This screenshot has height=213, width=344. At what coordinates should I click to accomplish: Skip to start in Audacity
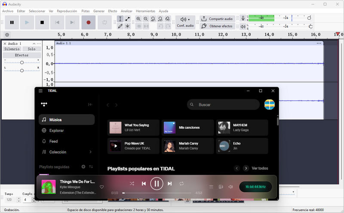click(57, 22)
